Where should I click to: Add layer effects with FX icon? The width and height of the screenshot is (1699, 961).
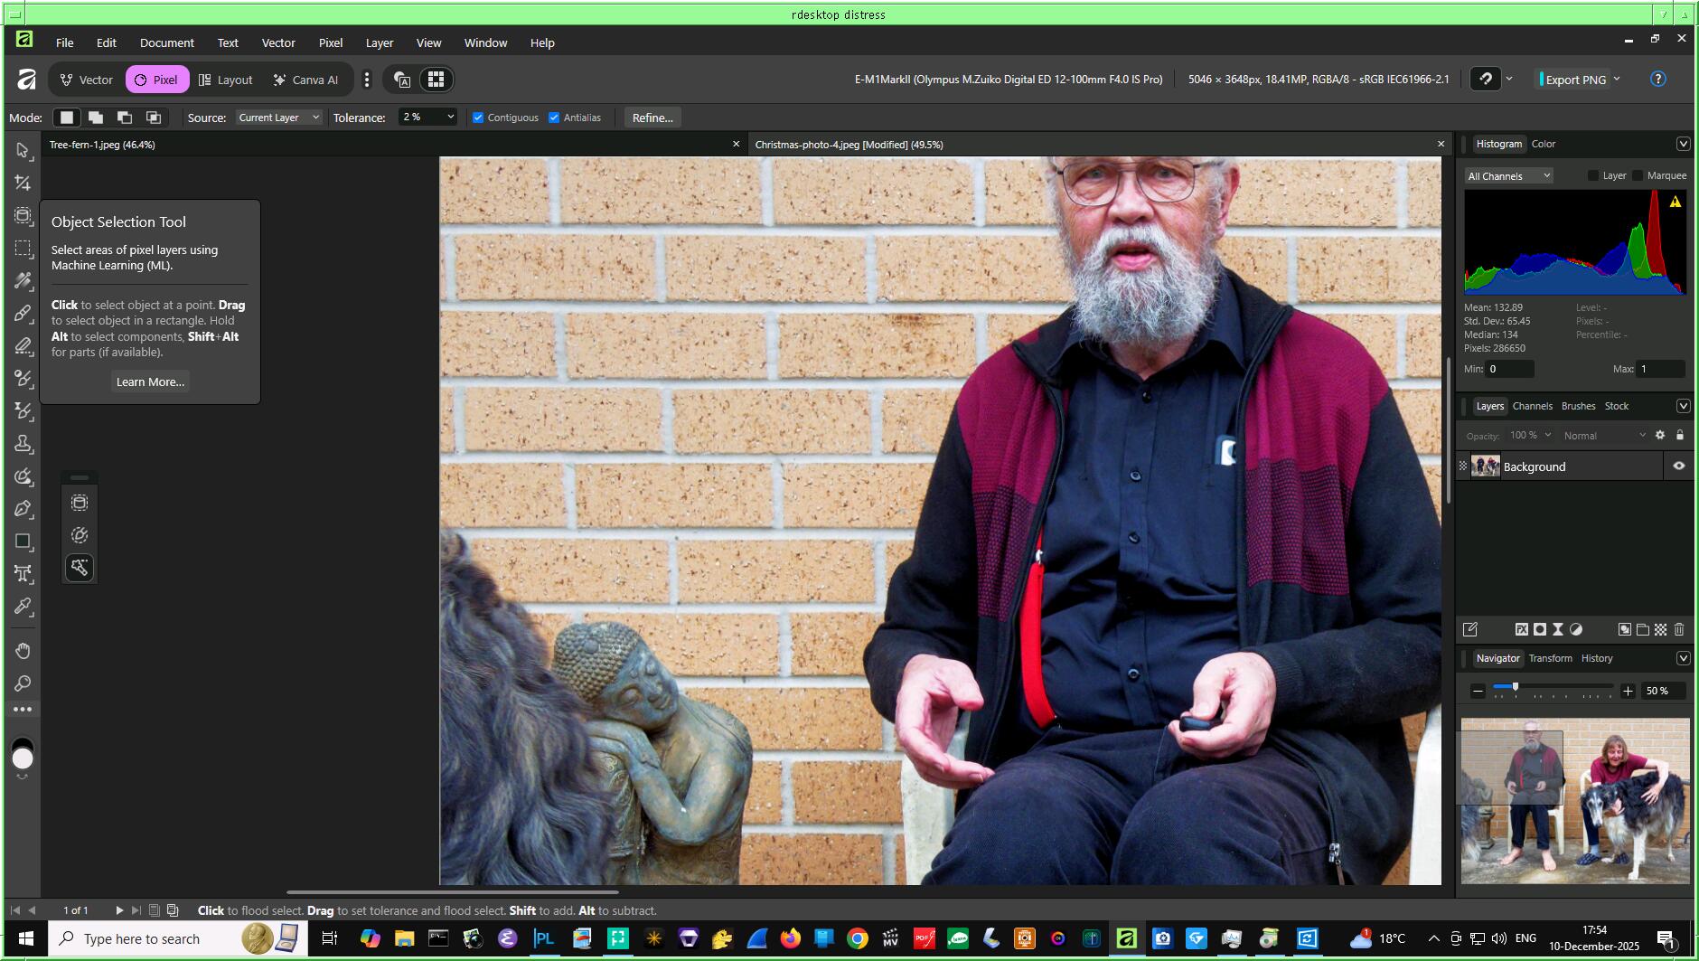click(x=1521, y=629)
